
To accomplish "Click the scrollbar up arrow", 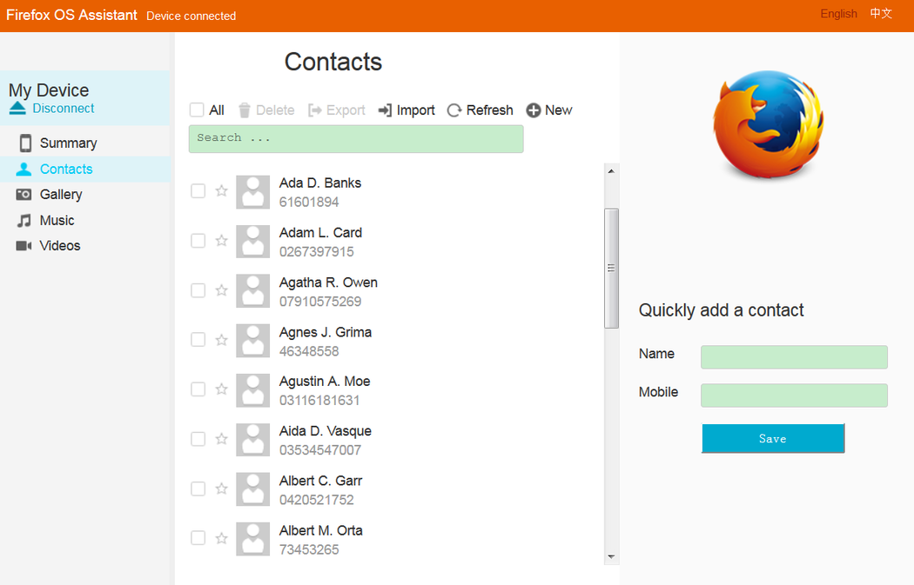I will tap(611, 171).
